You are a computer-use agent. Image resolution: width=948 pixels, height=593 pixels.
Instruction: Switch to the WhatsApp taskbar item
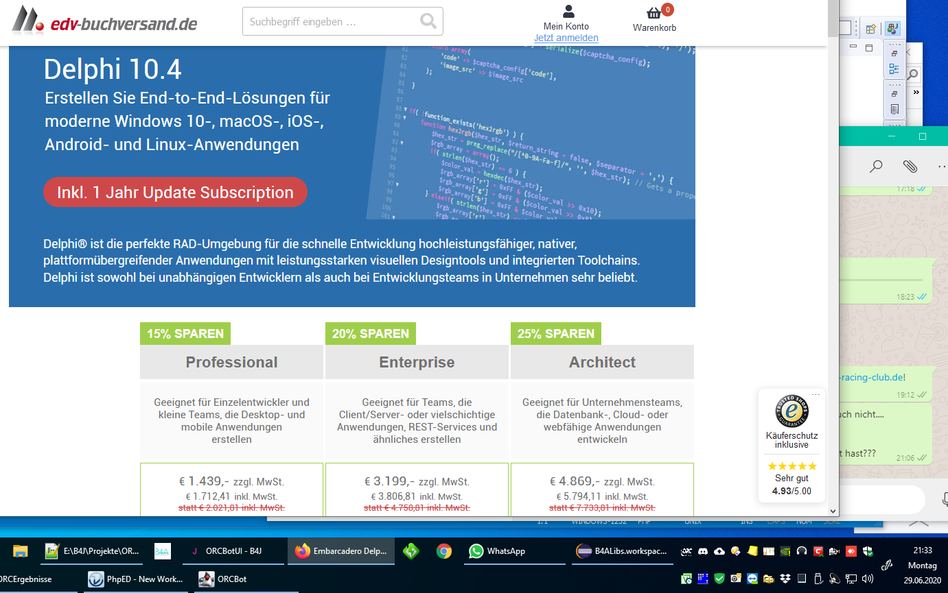pyautogui.click(x=498, y=551)
